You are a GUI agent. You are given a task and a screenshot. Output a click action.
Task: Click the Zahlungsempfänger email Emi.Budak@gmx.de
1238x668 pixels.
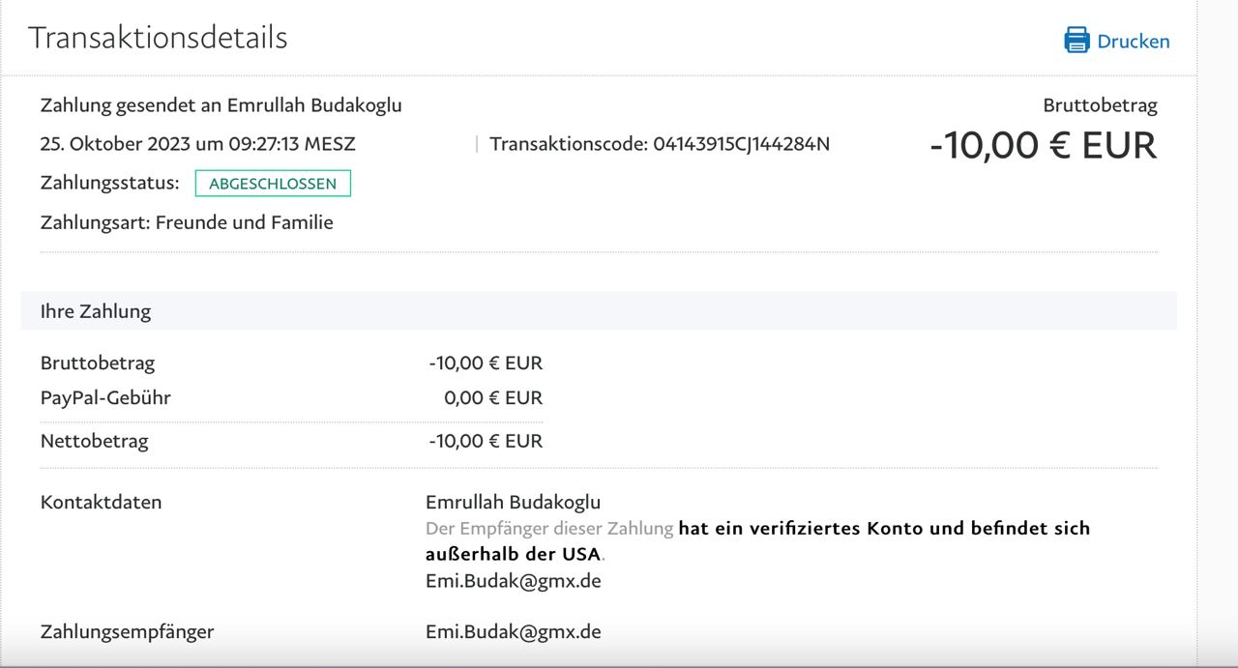pyautogui.click(x=513, y=631)
